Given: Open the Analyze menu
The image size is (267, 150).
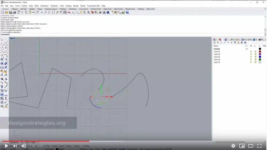Looking at the screenshot, I should 68,6.
